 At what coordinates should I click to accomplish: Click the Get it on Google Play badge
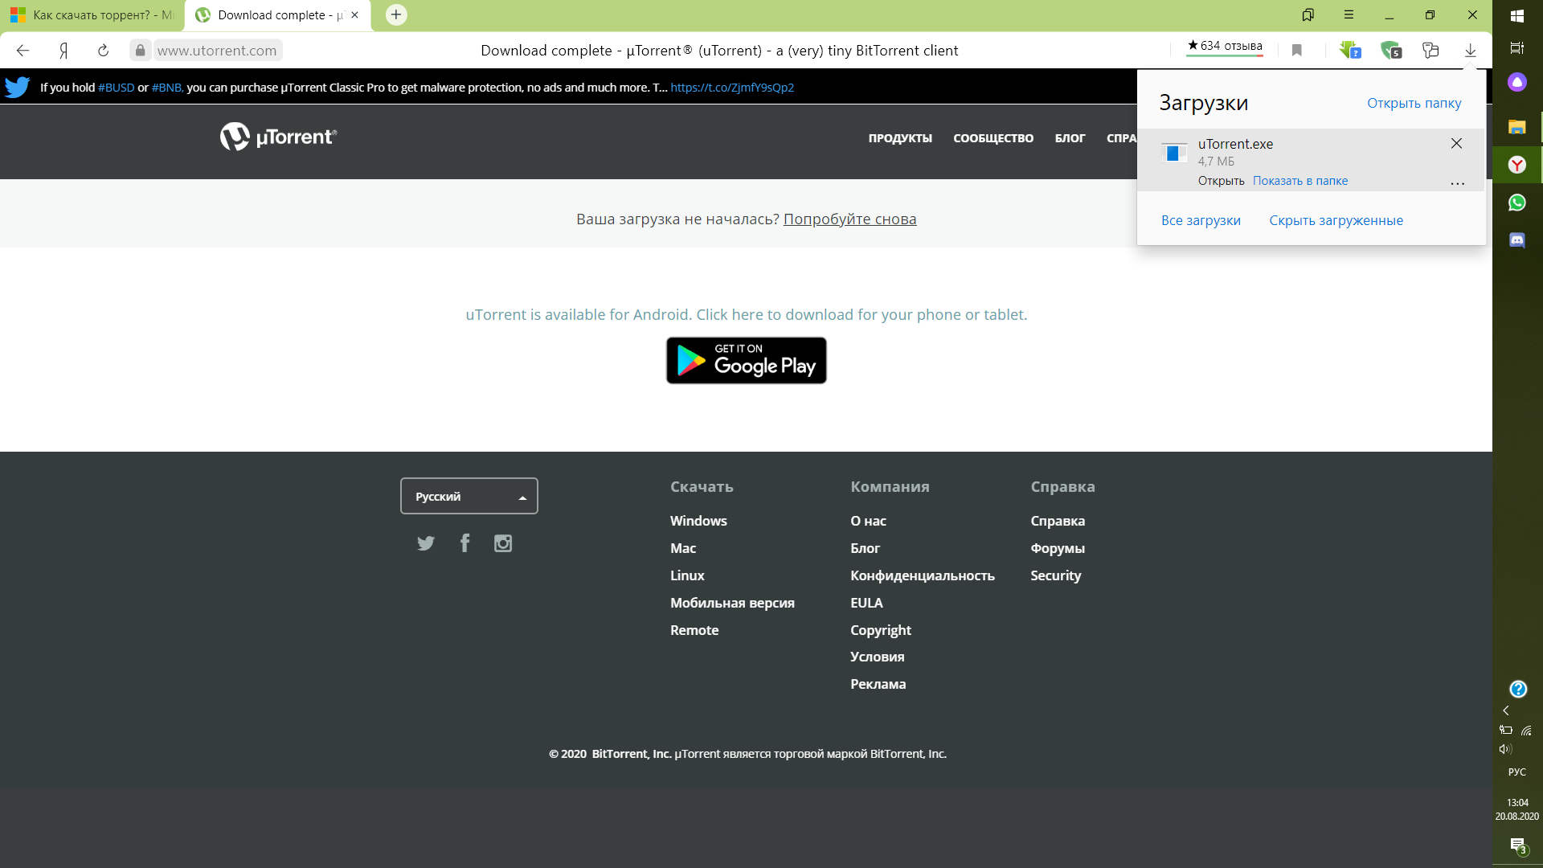(747, 360)
